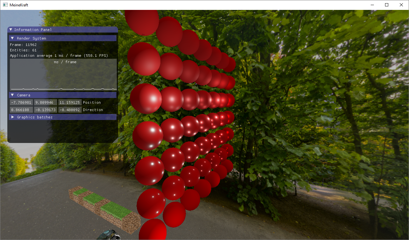Click the 'Position' label
Screen dimensions: 409x240
click(92, 102)
